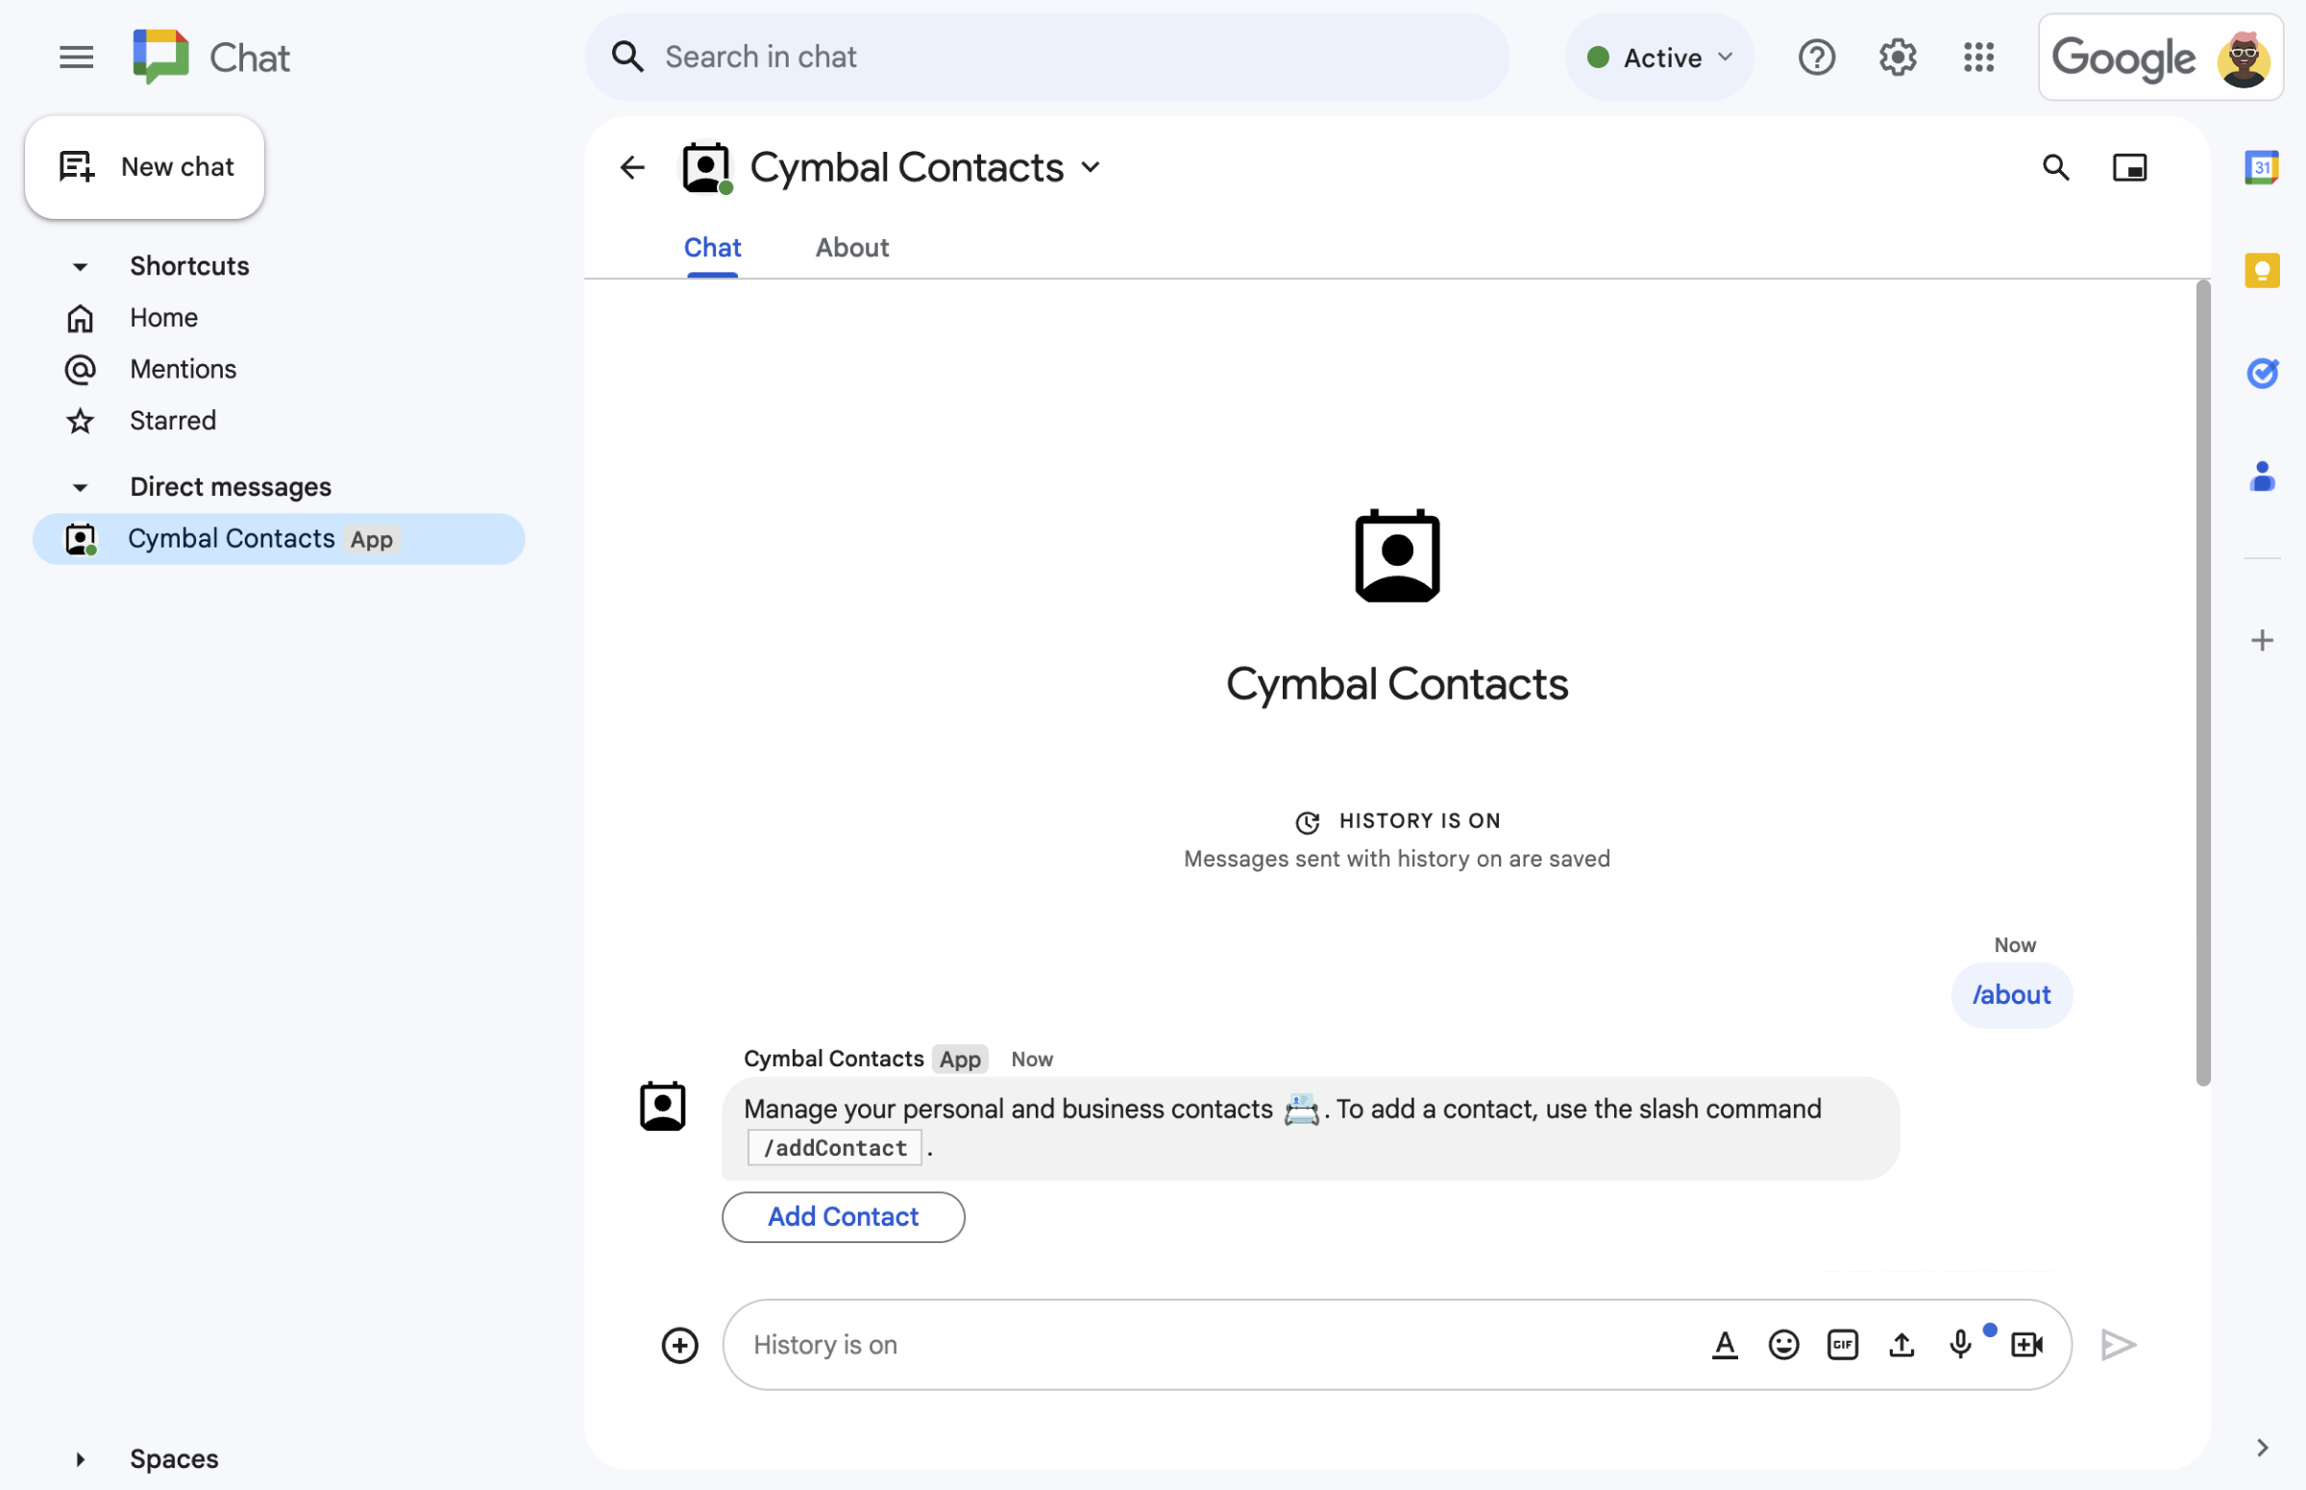Expand the Spaces section in sidebar
This screenshot has width=2306, height=1490.
coord(81,1458)
